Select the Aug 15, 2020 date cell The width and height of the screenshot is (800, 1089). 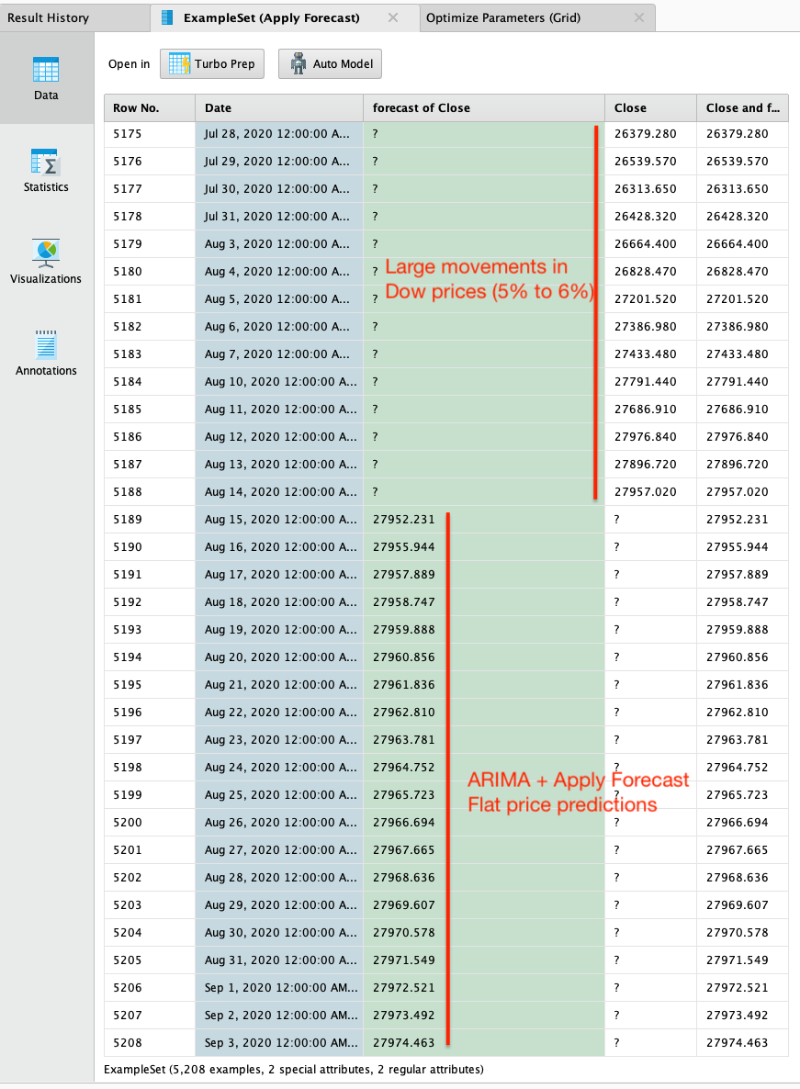pos(279,520)
